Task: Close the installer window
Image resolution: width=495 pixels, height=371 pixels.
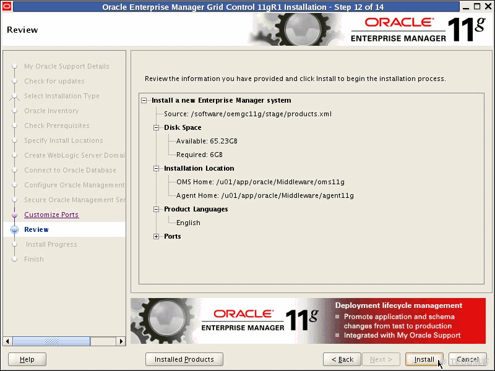Action: pyautogui.click(x=488, y=7)
